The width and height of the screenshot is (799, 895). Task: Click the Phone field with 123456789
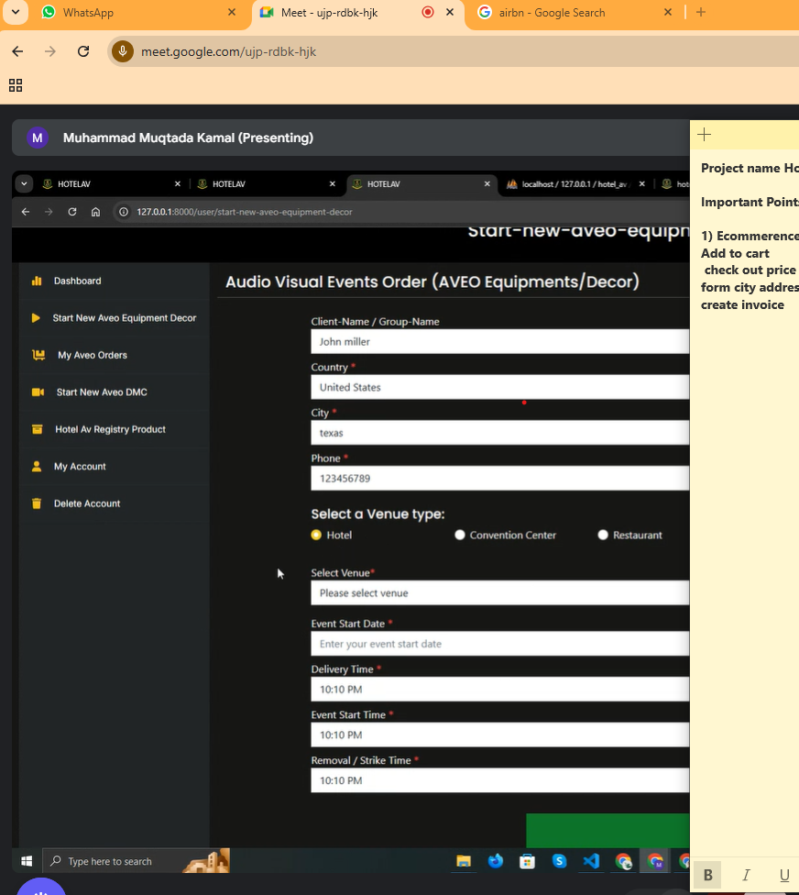pyautogui.click(x=499, y=479)
